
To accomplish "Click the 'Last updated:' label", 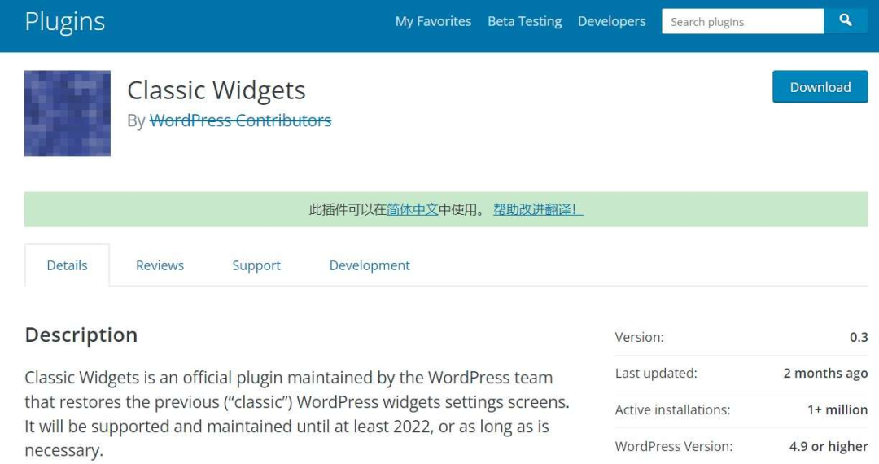I will (656, 373).
